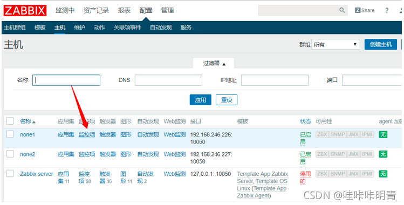Viewport: 404px width, 205px height.
Task: Click 无 encryption badge for none1
Action: [383, 134]
